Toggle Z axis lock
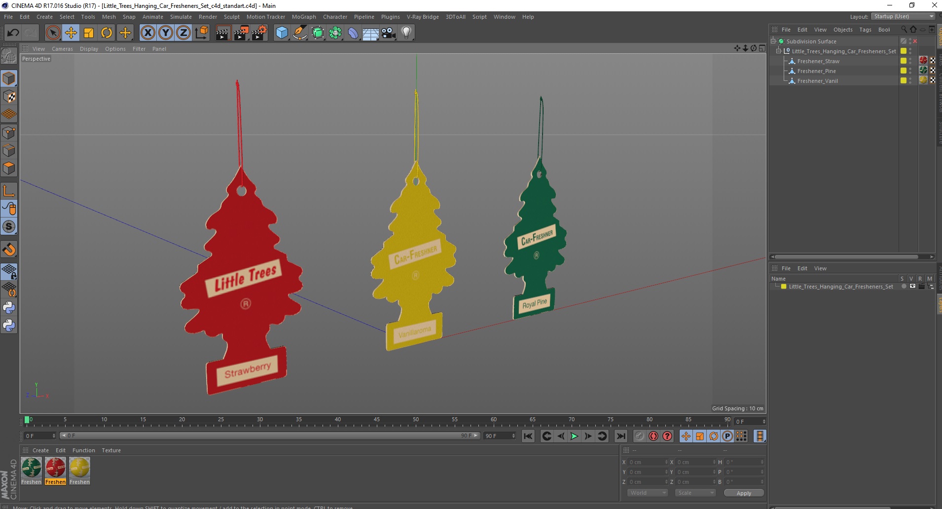 (183, 33)
